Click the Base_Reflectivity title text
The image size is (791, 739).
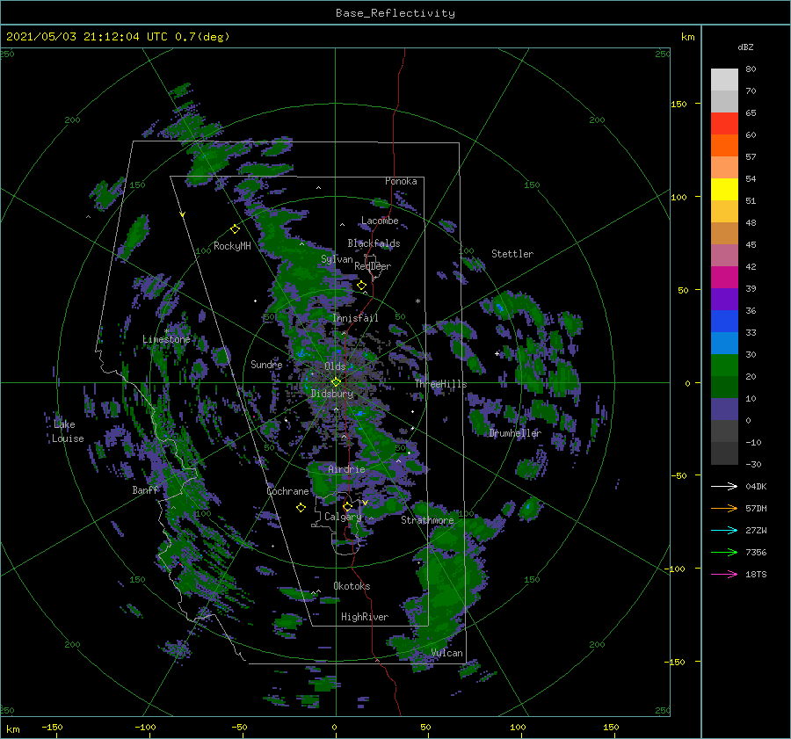(395, 13)
